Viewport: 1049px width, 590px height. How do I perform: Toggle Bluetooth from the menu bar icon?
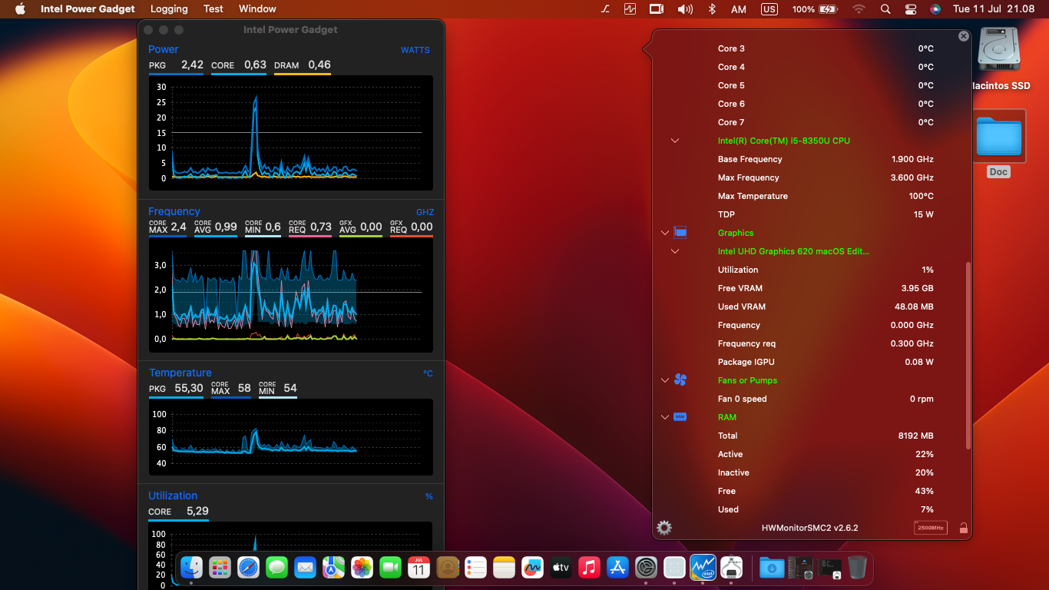tap(711, 9)
